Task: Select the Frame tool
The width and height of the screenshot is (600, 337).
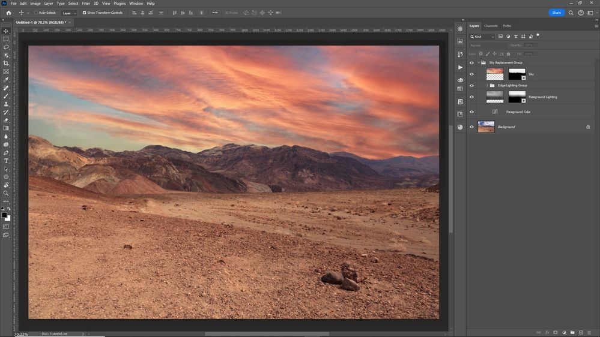Action: click(6, 71)
